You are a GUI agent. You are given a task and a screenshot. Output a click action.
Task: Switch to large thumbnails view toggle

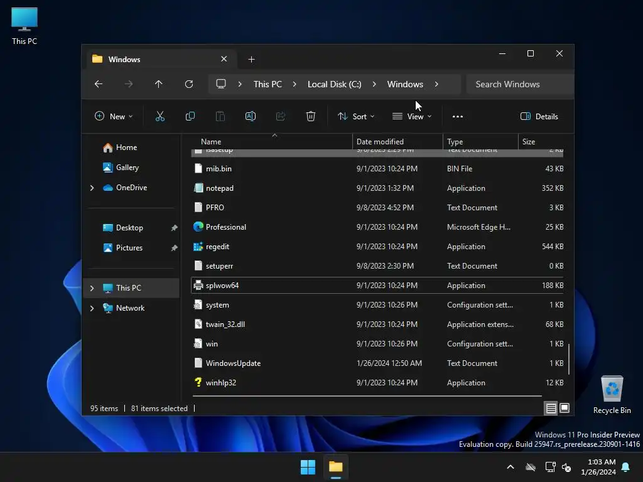[565, 408]
